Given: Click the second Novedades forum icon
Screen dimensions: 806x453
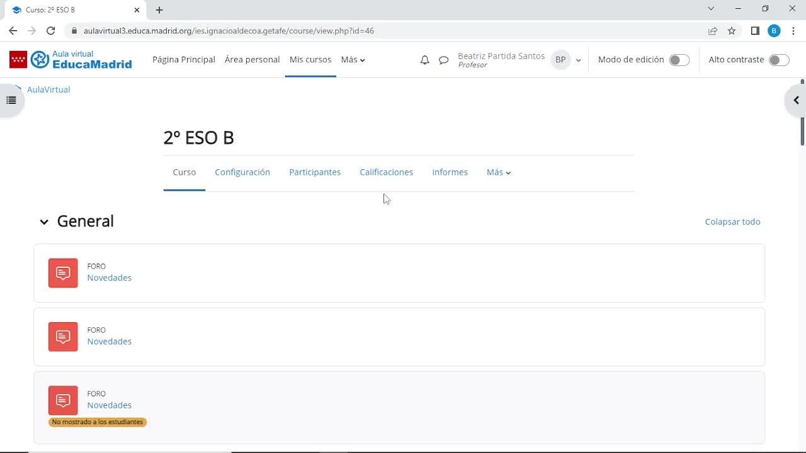Looking at the screenshot, I should coord(63,337).
